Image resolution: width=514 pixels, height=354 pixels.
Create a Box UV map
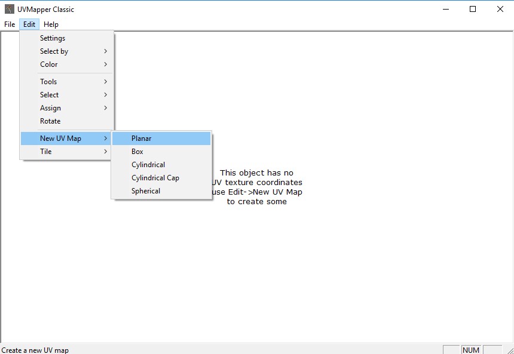click(137, 152)
